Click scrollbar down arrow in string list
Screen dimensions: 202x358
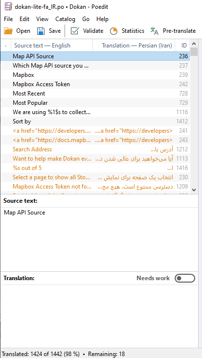point(194,190)
